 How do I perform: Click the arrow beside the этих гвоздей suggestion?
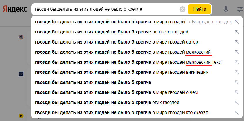coord(237,102)
